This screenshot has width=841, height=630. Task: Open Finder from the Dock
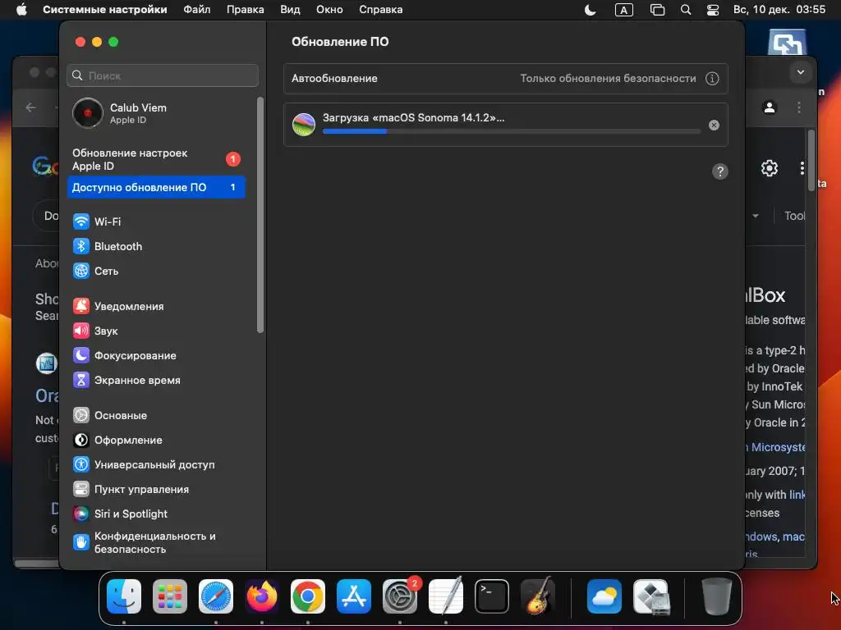point(124,596)
